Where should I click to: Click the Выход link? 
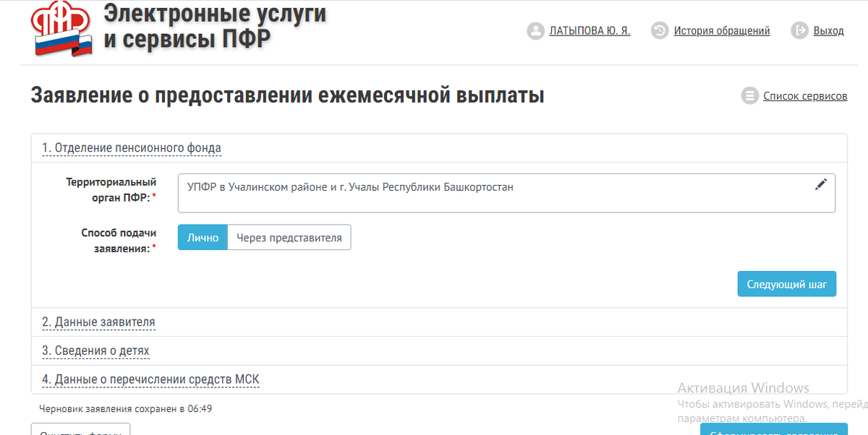828,31
